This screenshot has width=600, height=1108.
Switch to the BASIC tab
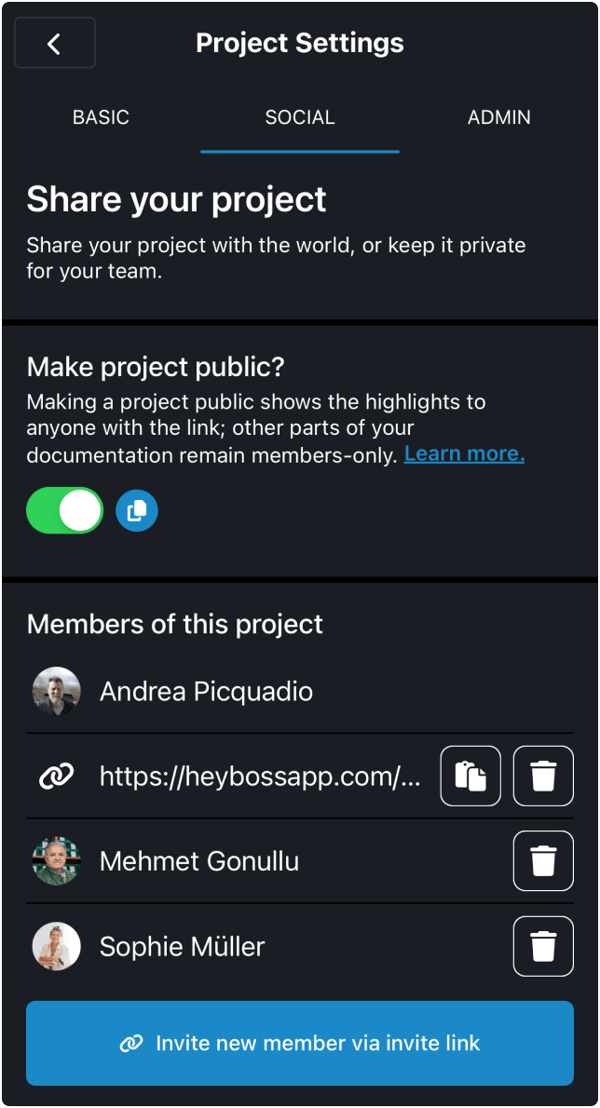[x=100, y=117]
